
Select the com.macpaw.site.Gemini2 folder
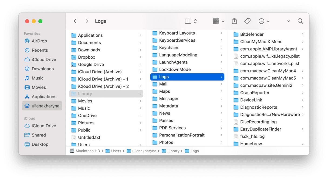pos(268,85)
